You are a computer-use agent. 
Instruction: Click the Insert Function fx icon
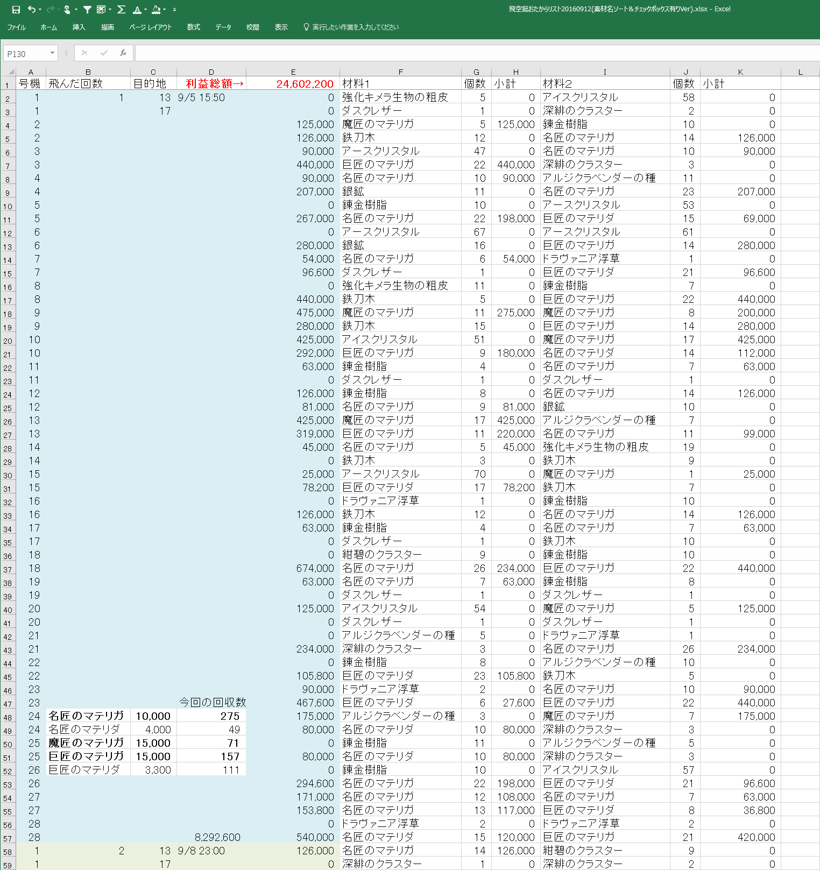pyautogui.click(x=123, y=53)
